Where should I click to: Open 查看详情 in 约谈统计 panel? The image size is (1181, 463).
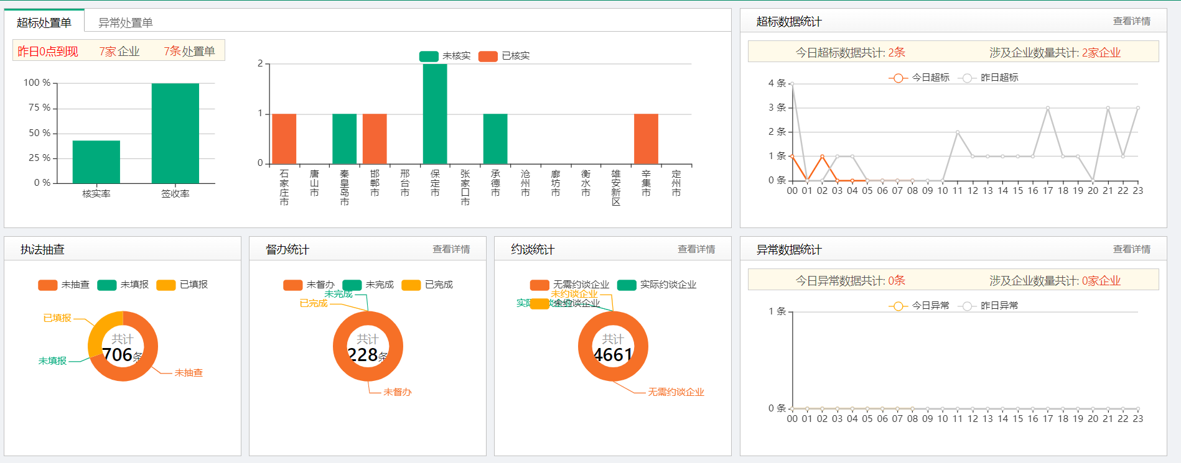(696, 249)
